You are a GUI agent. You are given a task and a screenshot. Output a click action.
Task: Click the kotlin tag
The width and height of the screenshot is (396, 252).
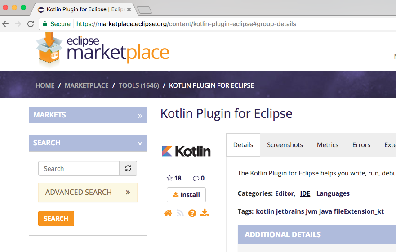point(265,211)
